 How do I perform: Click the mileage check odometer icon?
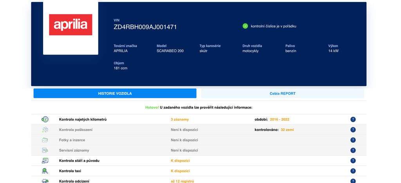[x=45, y=119]
